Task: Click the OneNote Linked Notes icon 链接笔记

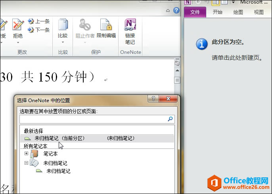Action: pyautogui.click(x=130, y=25)
